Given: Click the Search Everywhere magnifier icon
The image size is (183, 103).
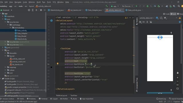Looking at the screenshot, I should [x=179, y=6].
